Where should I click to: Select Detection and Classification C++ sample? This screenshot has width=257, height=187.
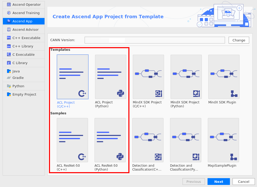coord(148,140)
